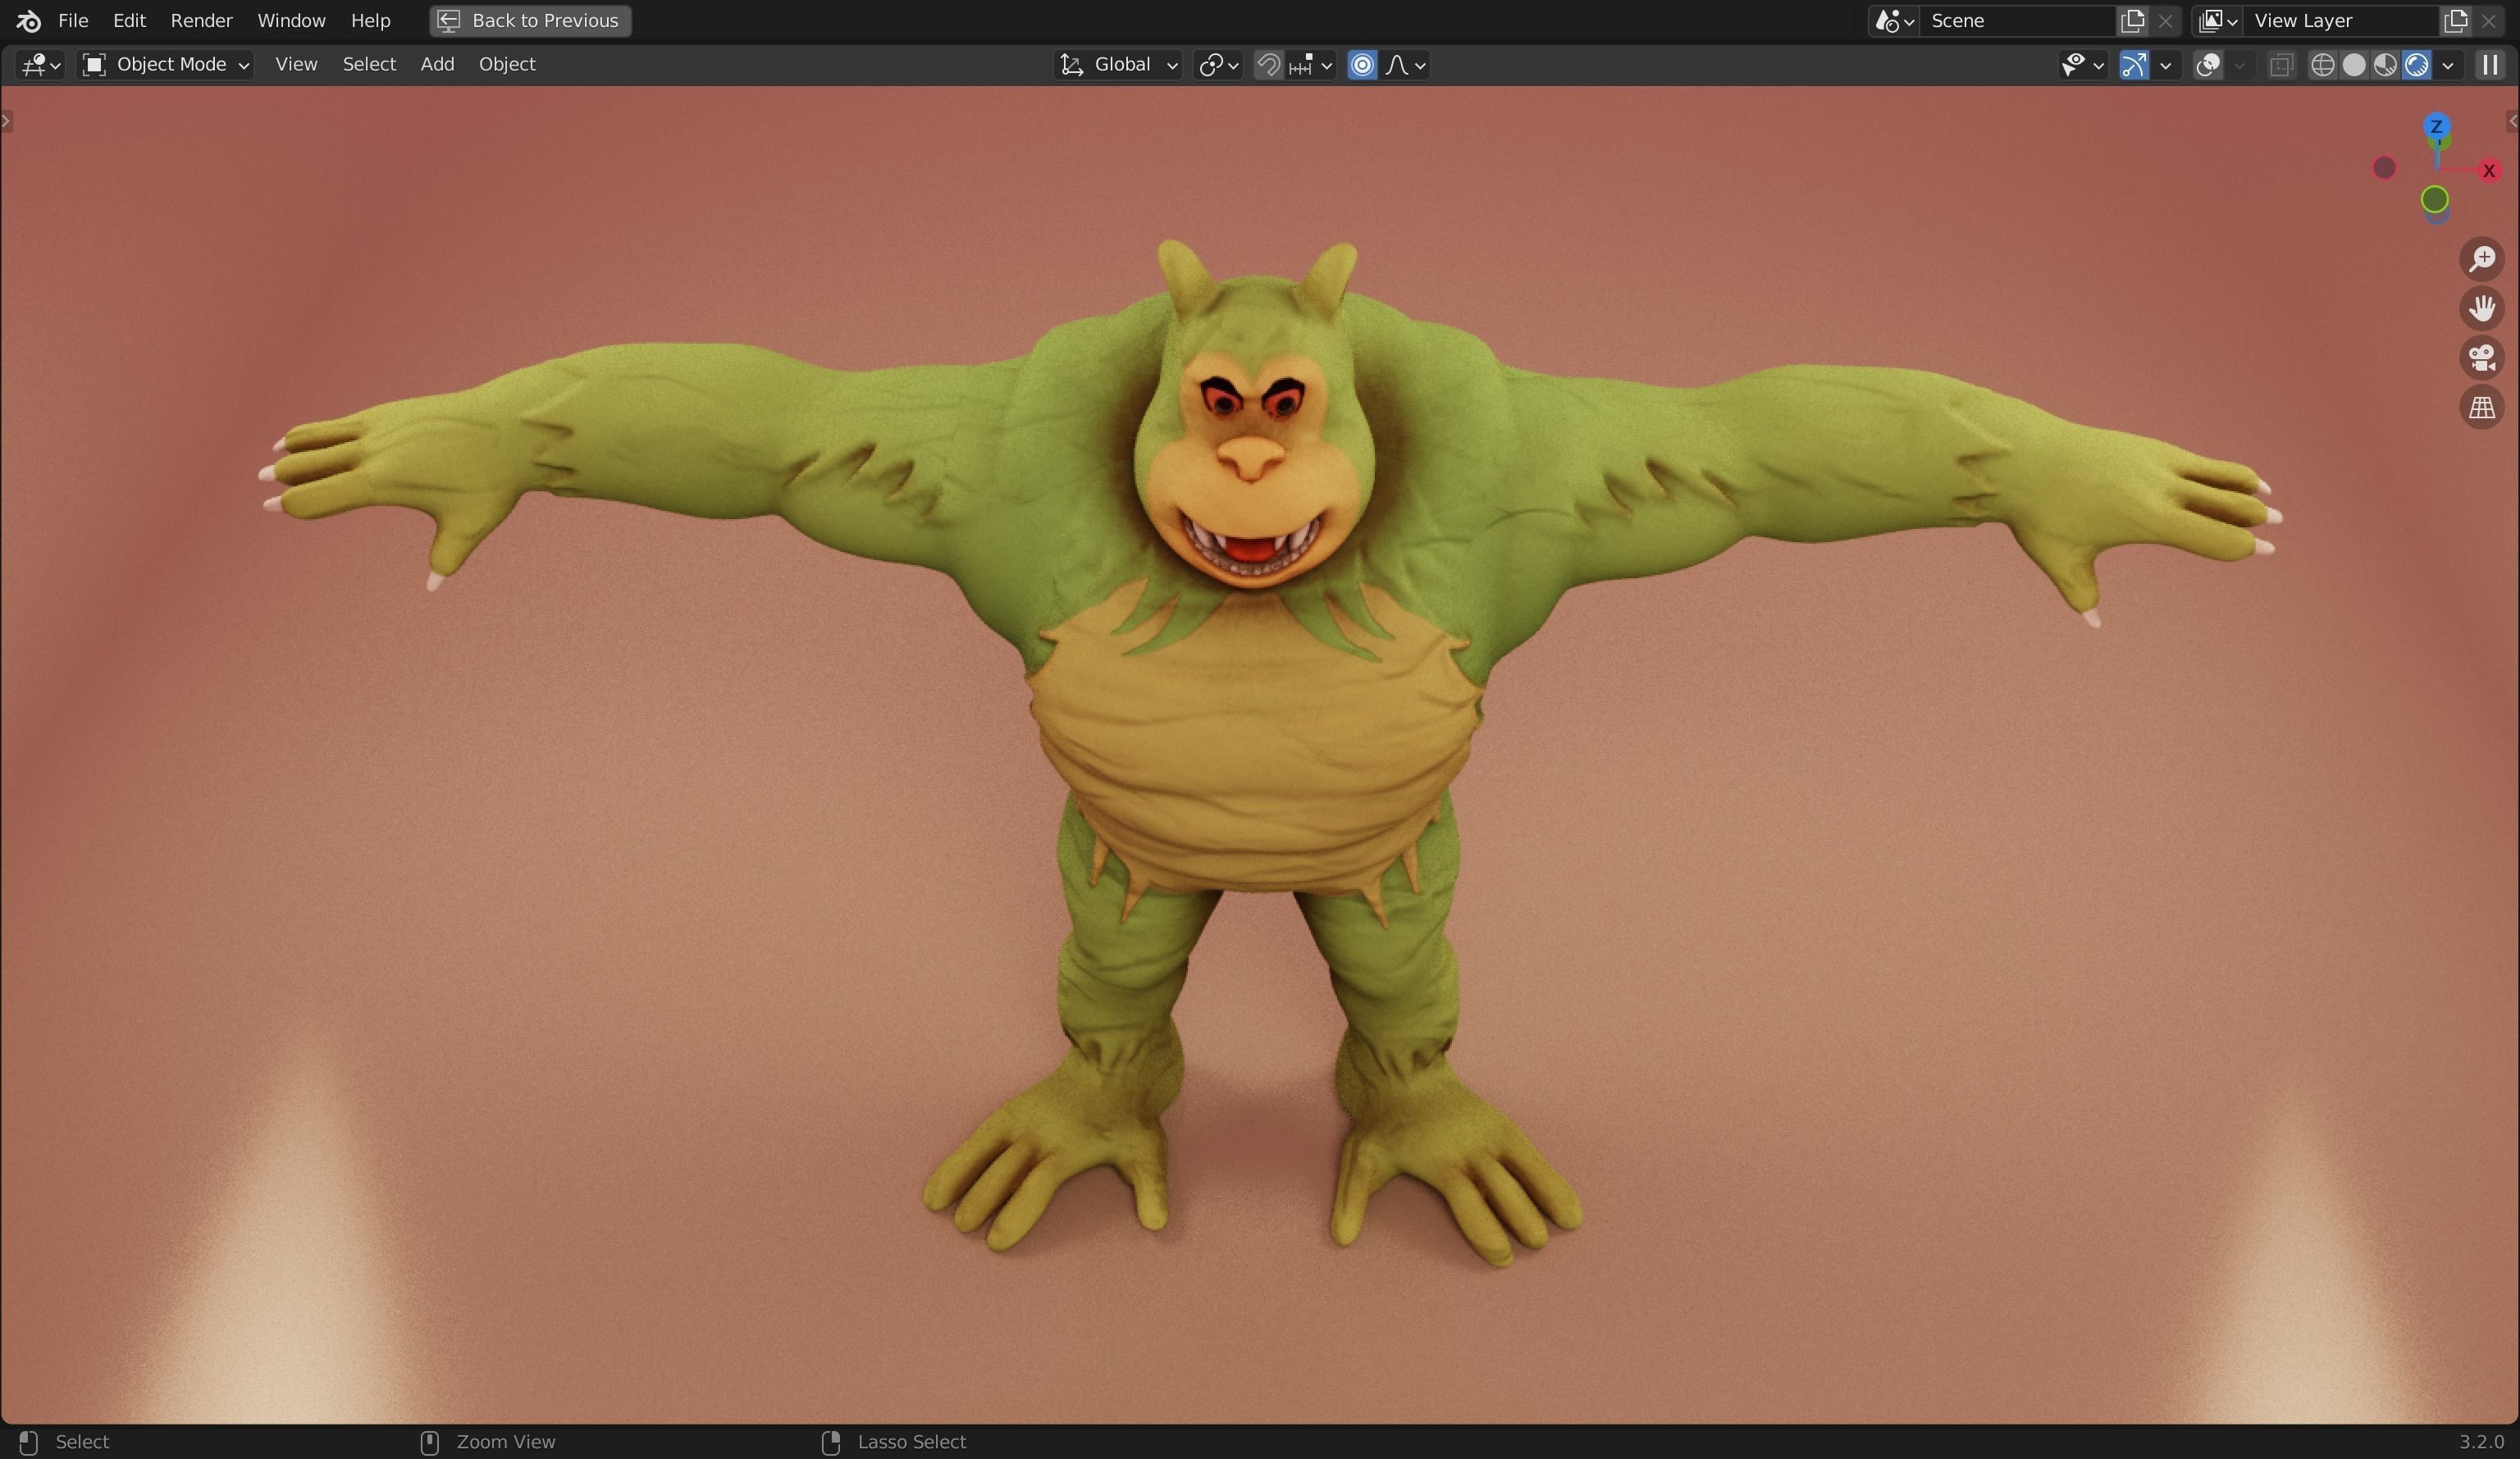This screenshot has width=2520, height=1459.
Task: Toggle the snap magnet icon
Action: click(x=1268, y=65)
